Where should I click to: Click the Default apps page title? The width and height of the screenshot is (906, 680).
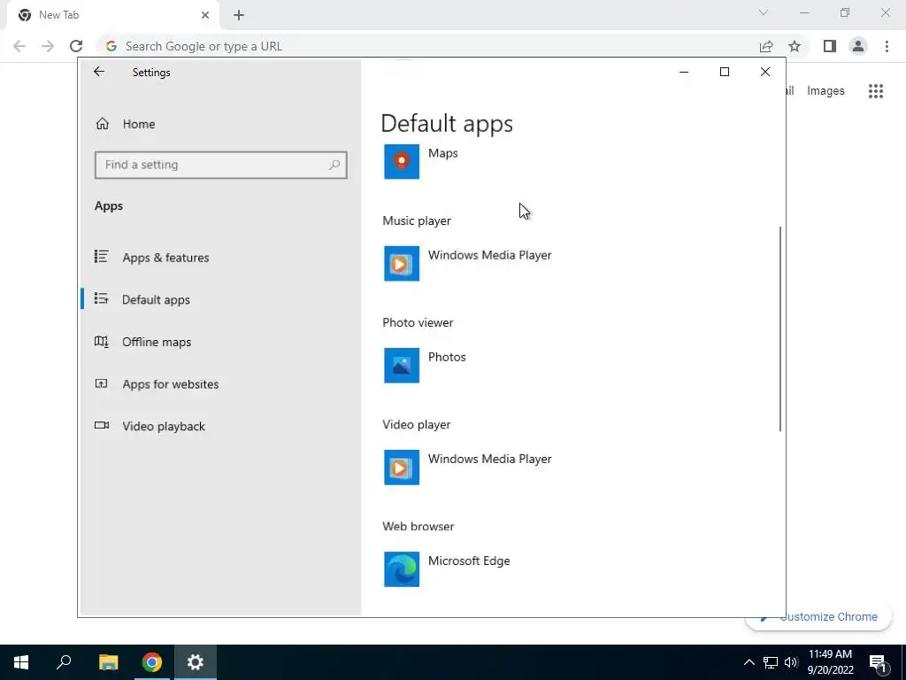coord(447,123)
